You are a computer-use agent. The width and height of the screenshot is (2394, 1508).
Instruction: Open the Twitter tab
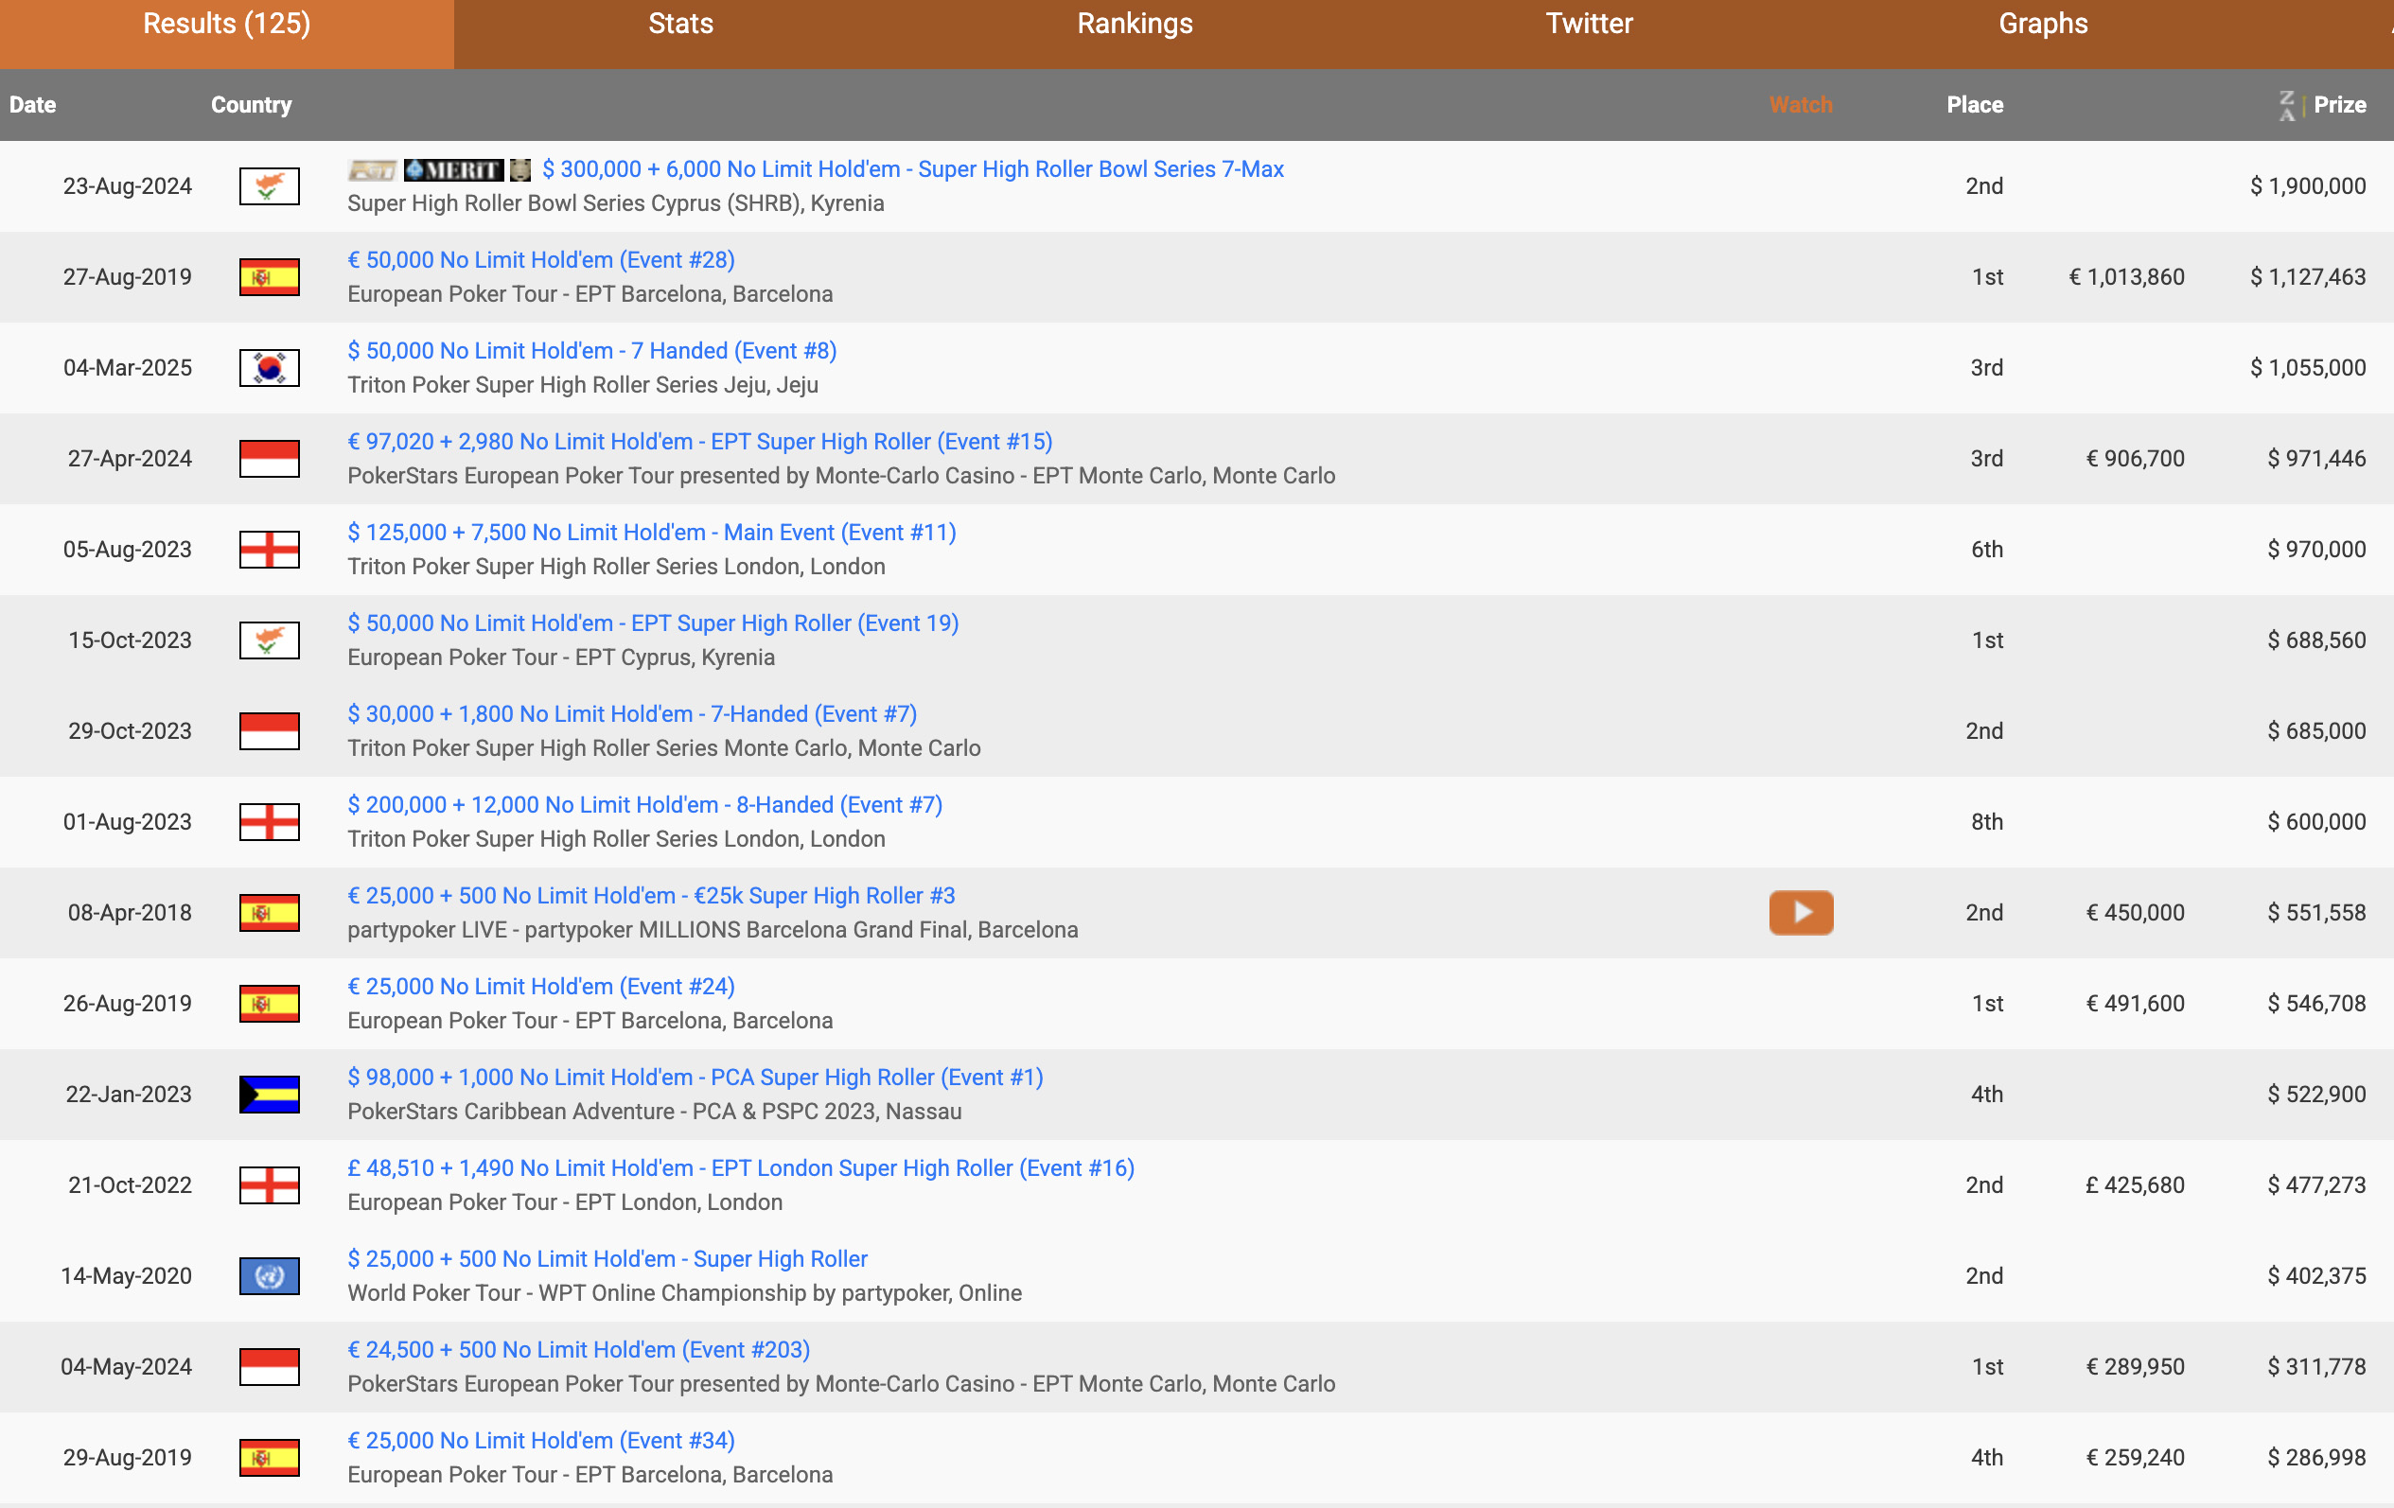1589,24
